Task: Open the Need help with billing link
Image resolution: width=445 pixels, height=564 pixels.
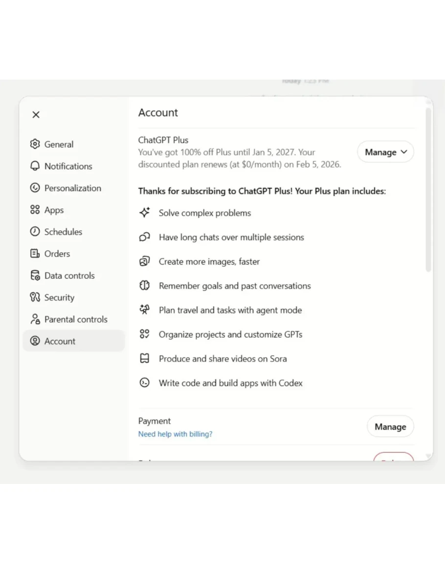Action: click(x=175, y=434)
